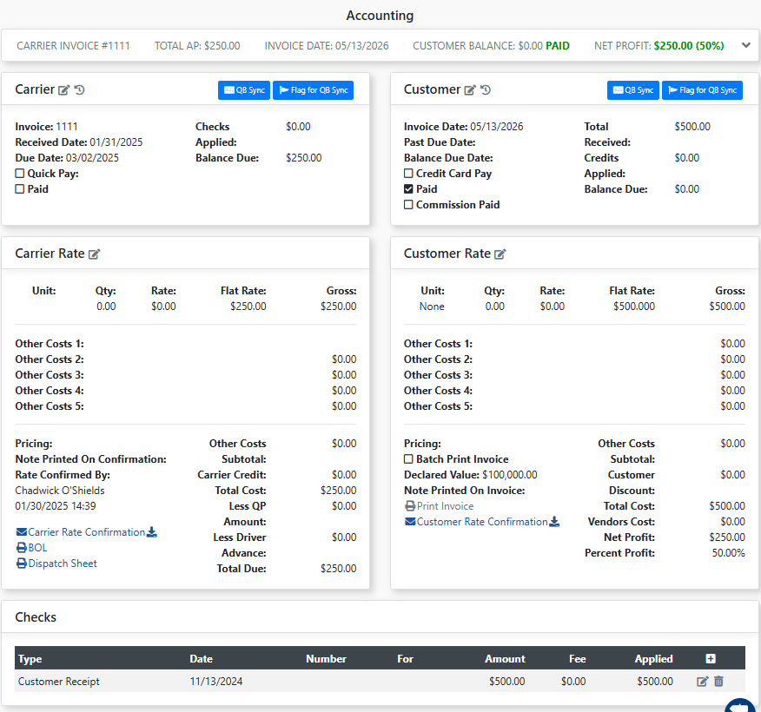Click Received Date 01/31/2025 text
The height and width of the screenshot is (712, 761).
pyautogui.click(x=79, y=142)
